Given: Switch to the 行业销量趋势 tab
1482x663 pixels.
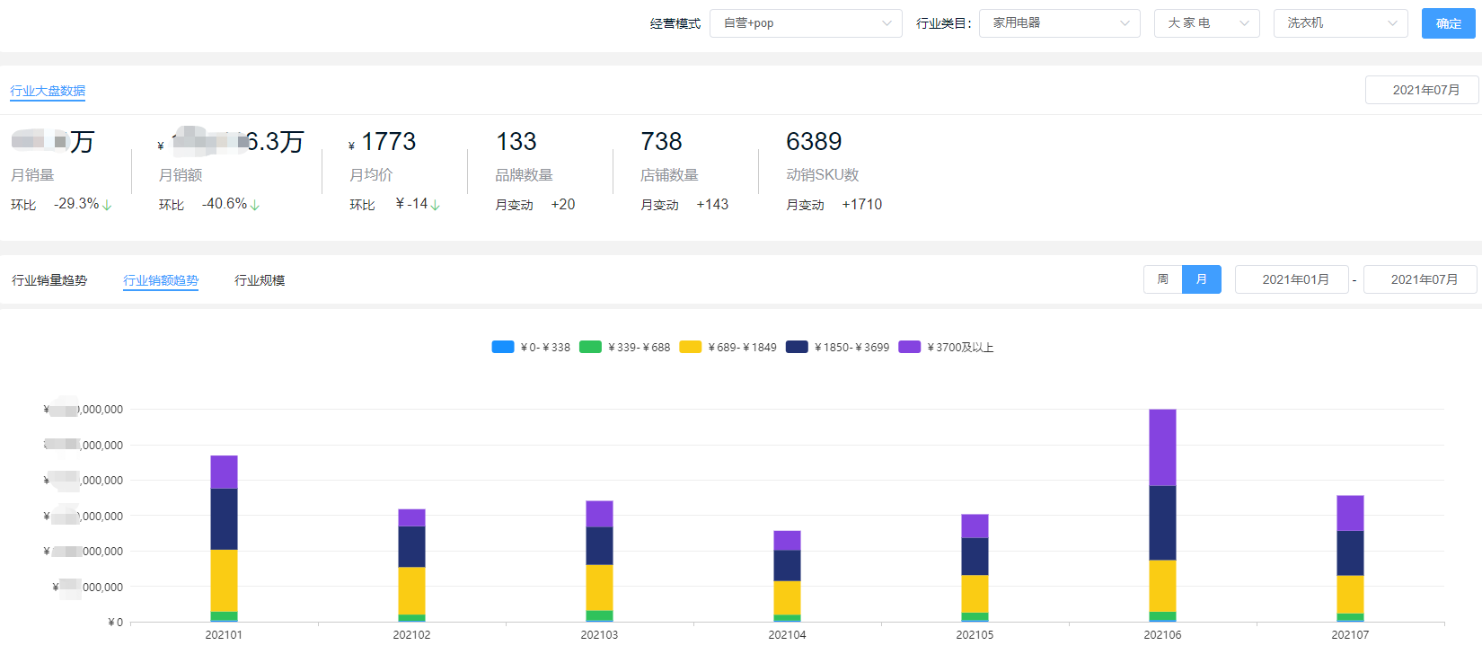Looking at the screenshot, I should [49, 280].
